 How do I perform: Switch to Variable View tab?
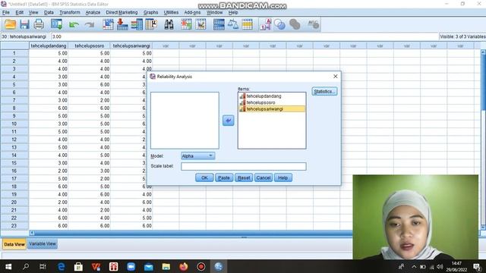point(43,244)
